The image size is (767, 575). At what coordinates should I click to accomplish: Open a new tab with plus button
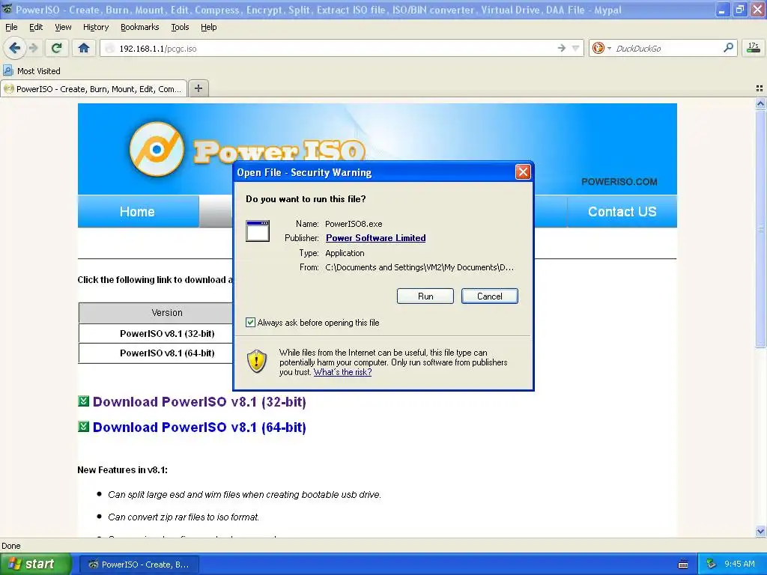tap(198, 88)
